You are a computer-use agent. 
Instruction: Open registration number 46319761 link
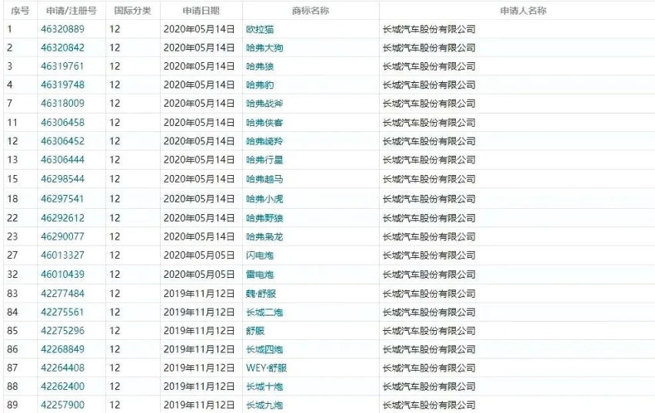point(62,66)
